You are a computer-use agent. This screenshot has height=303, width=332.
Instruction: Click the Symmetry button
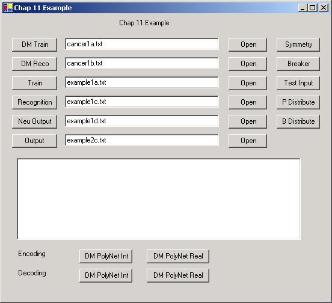298,44
